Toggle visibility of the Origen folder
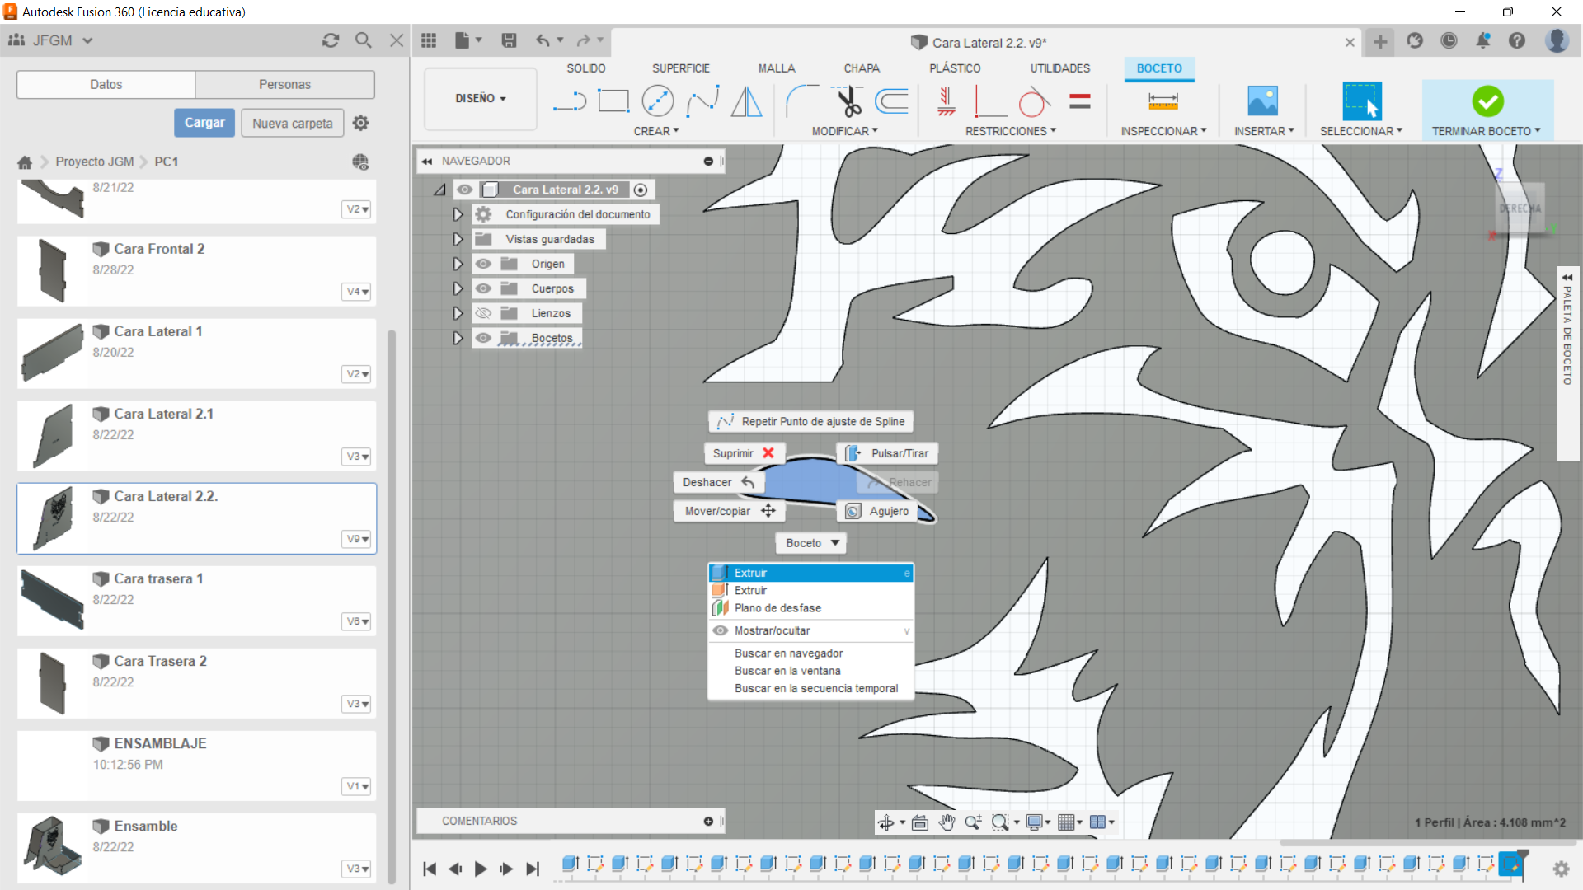Viewport: 1583px width, 890px height. [x=484, y=264]
